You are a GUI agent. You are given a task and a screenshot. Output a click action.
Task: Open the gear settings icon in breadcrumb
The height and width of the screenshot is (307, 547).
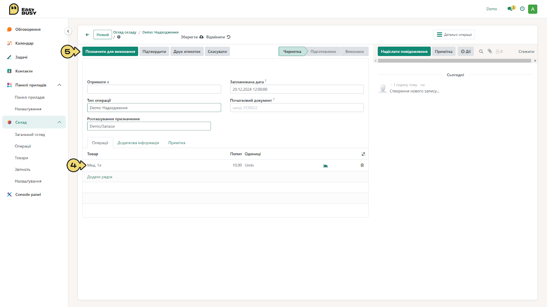tap(119, 37)
